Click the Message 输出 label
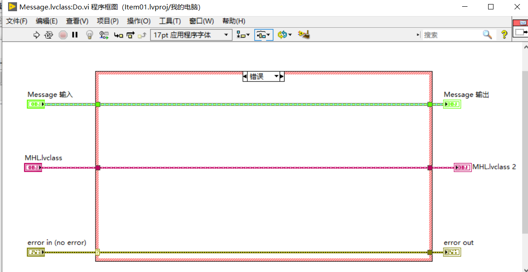Image resolution: width=528 pixels, height=272 pixels. (467, 95)
